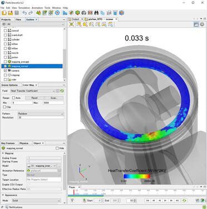
Task: Click the Max range input field
Action: pyautogui.click(x=53, y=103)
